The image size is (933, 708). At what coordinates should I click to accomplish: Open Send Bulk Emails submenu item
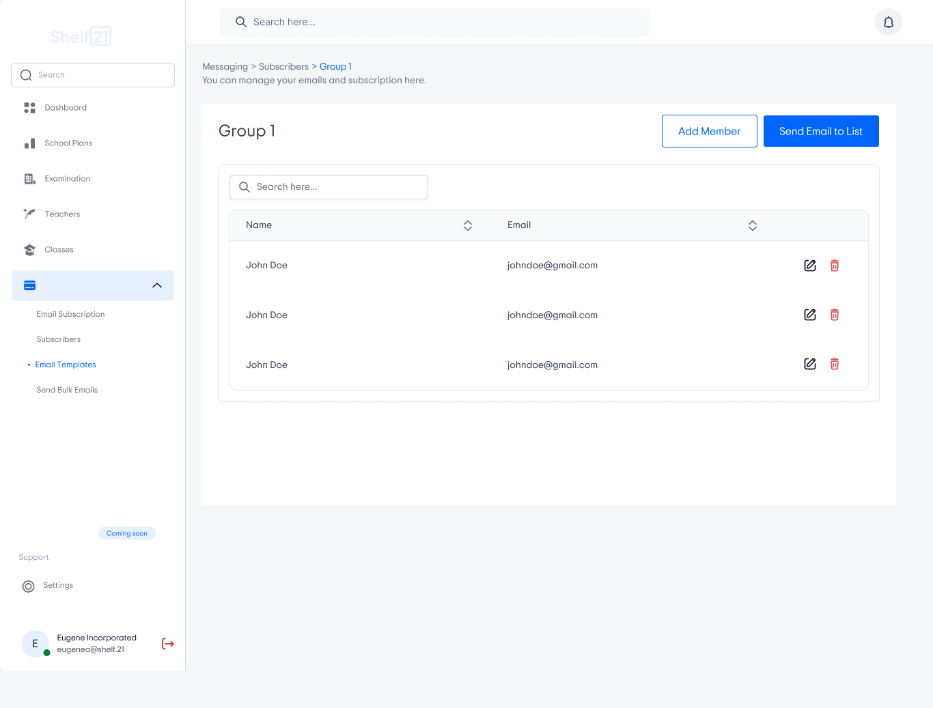[x=67, y=390]
